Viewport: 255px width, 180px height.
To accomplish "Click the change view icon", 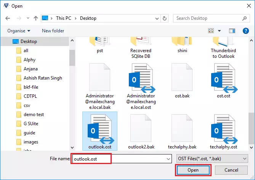I will point(211,31).
